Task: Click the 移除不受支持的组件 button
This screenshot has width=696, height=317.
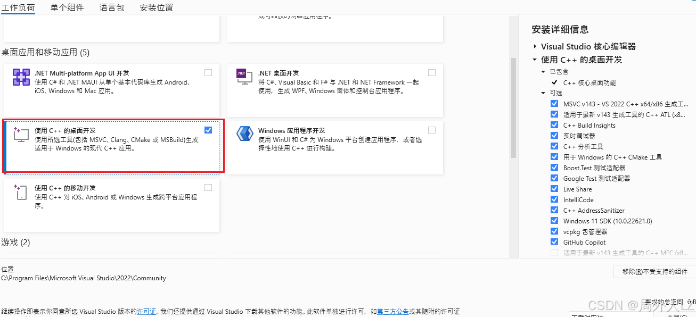Action: tap(654, 271)
